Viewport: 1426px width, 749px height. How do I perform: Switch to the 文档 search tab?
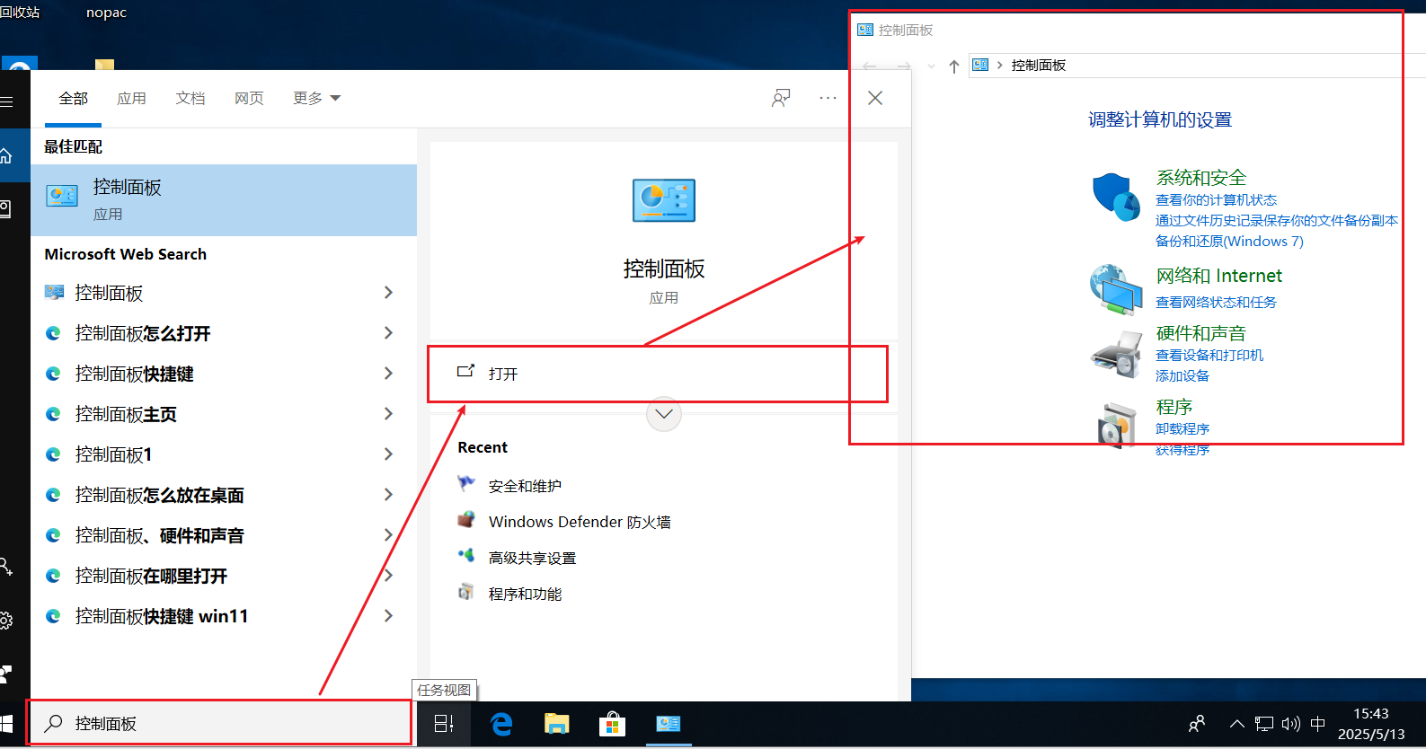[x=190, y=98]
